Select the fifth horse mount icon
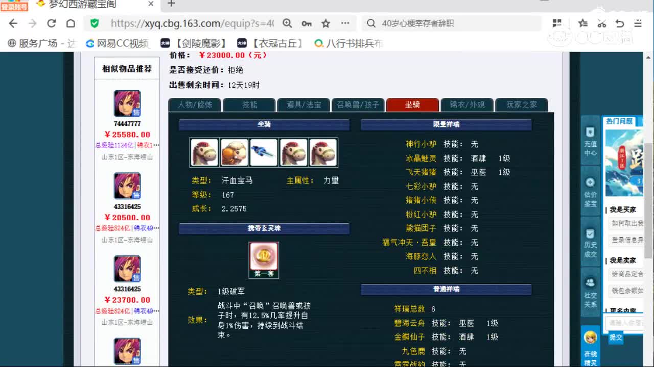 323,152
